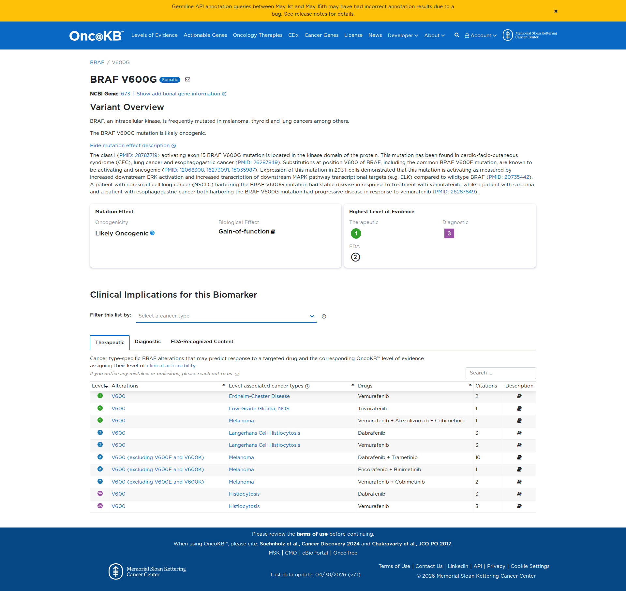
Task: Open description icon for Histiocytosis Vemurafenib row
Action: (519, 506)
